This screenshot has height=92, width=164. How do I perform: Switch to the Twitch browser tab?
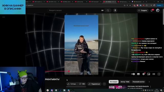[x=28, y=2]
